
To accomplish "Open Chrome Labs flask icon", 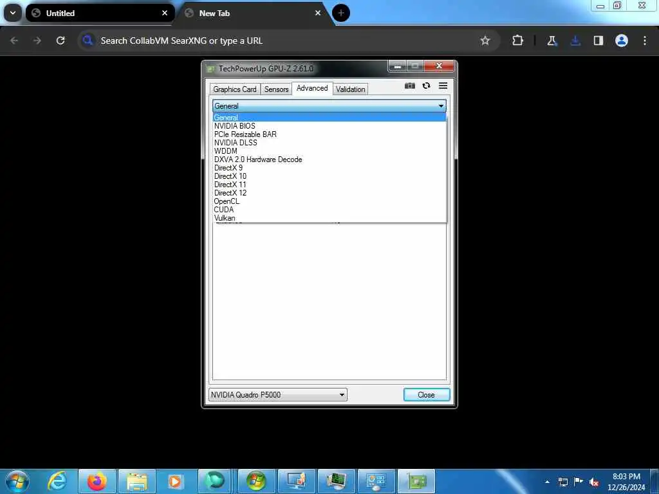I will point(552,41).
